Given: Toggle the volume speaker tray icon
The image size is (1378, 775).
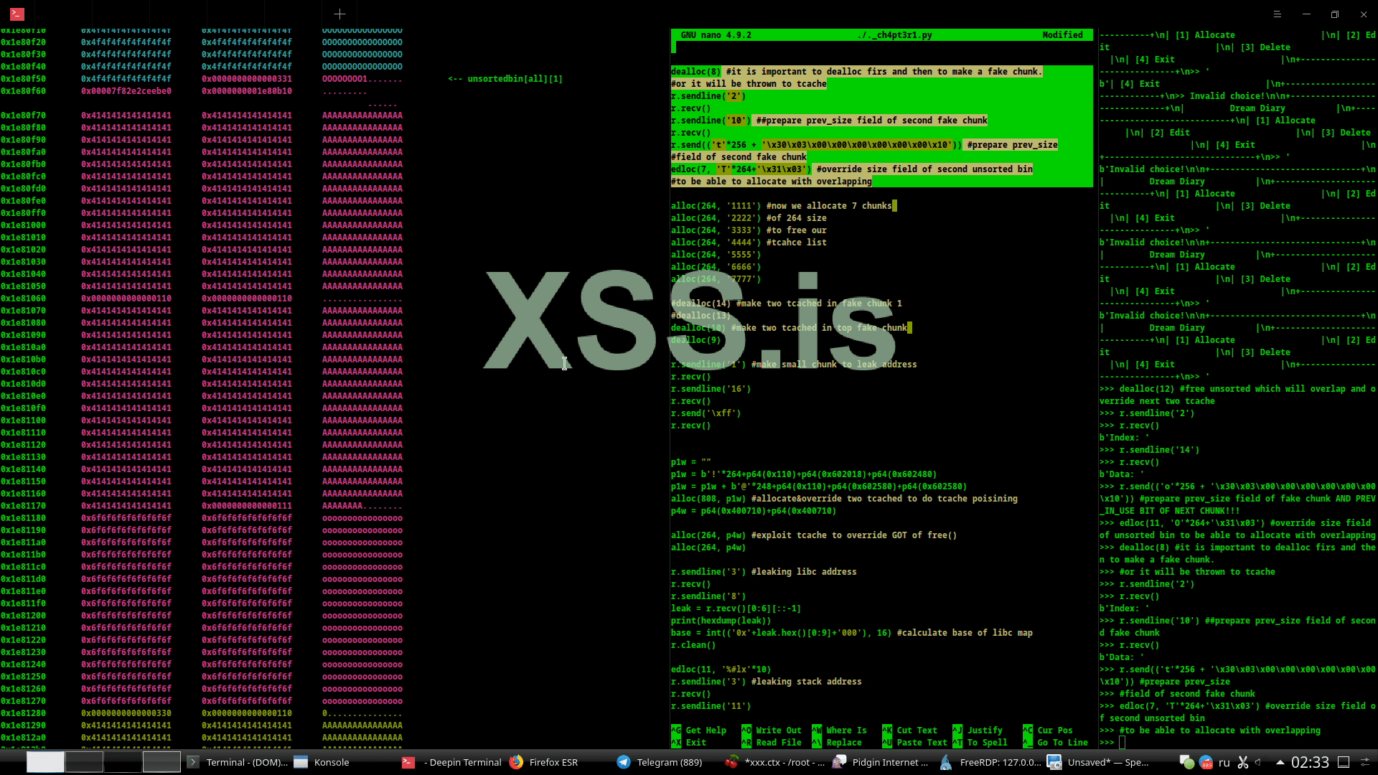Looking at the screenshot, I should [1259, 762].
